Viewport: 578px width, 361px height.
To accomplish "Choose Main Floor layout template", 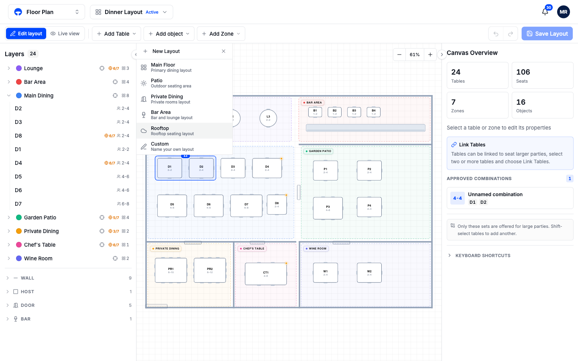I will click(185, 67).
